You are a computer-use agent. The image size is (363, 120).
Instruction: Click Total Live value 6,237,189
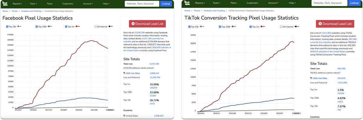point(154,64)
